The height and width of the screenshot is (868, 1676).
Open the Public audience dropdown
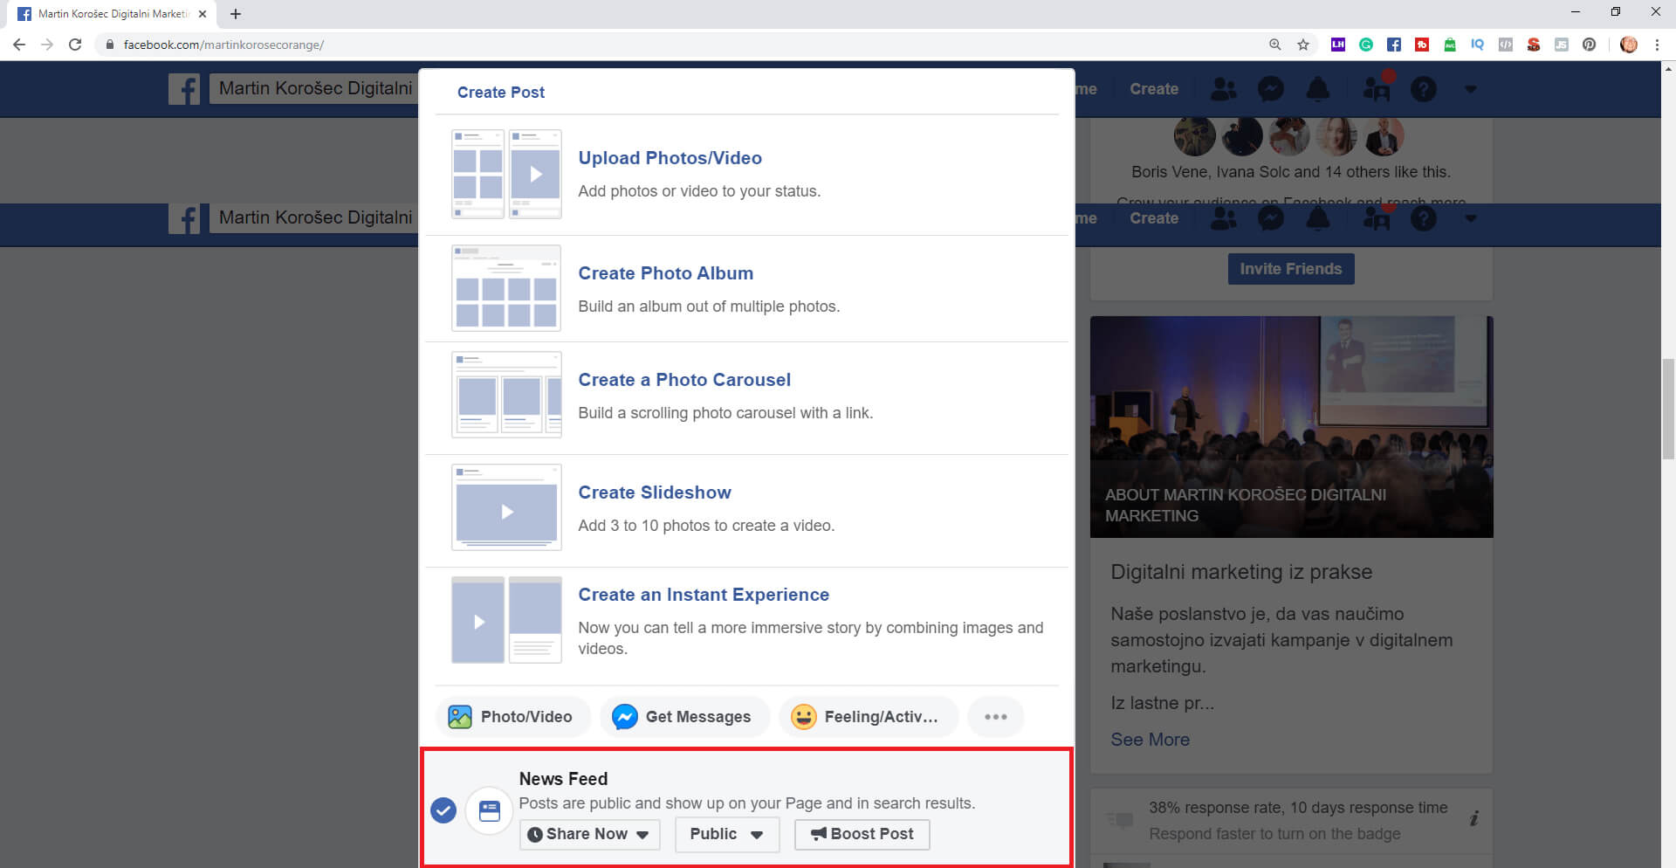(x=726, y=834)
